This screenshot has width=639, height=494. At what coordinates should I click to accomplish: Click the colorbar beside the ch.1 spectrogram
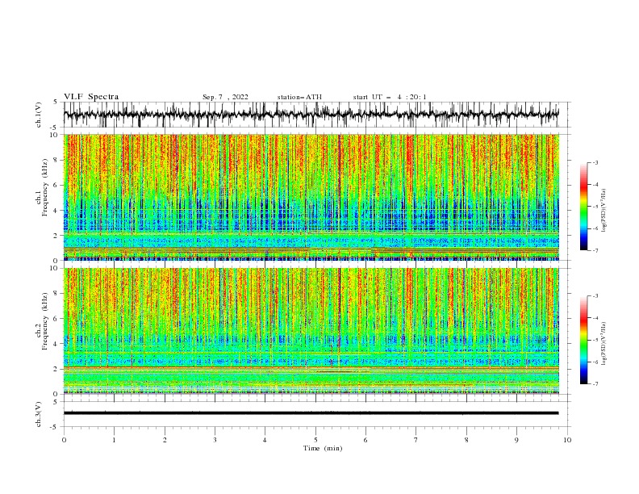click(x=584, y=207)
